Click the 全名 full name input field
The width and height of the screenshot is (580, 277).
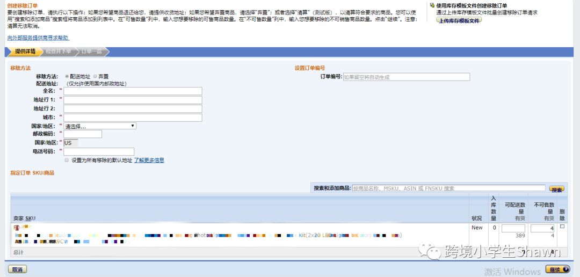(x=133, y=91)
